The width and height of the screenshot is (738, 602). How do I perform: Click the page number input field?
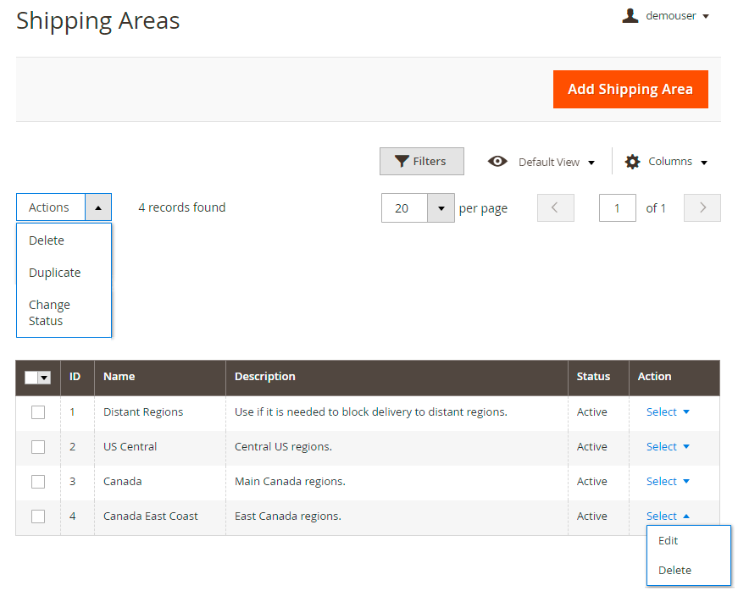617,208
